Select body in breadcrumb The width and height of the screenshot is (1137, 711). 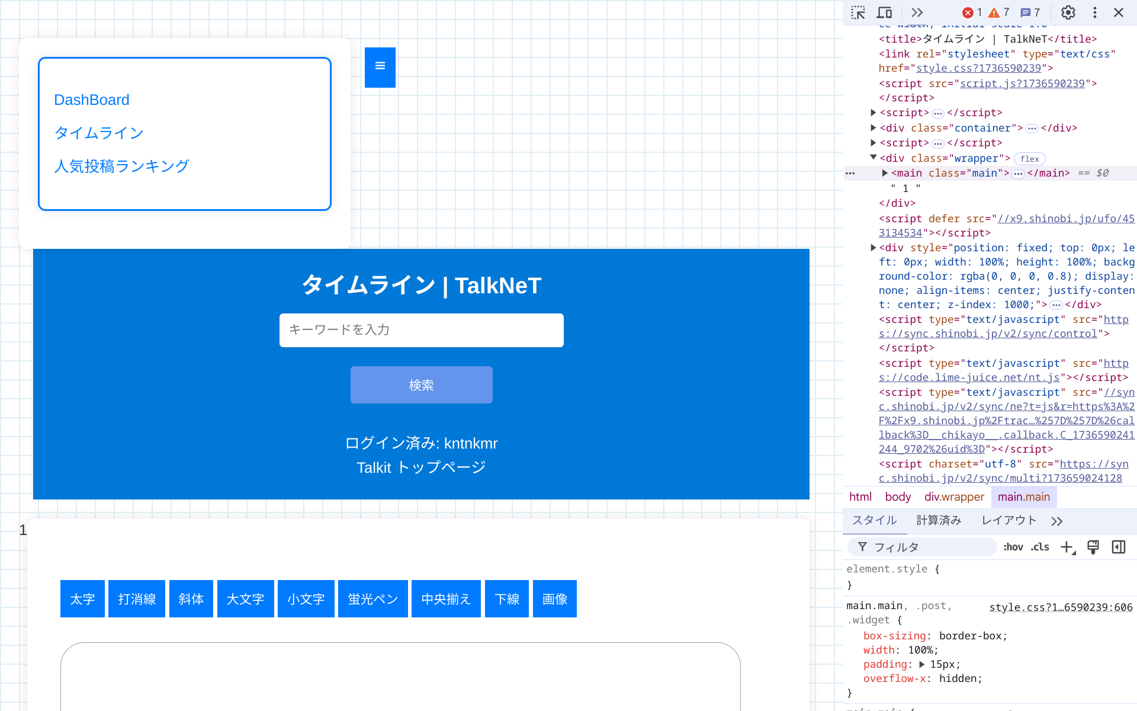pyautogui.click(x=898, y=497)
